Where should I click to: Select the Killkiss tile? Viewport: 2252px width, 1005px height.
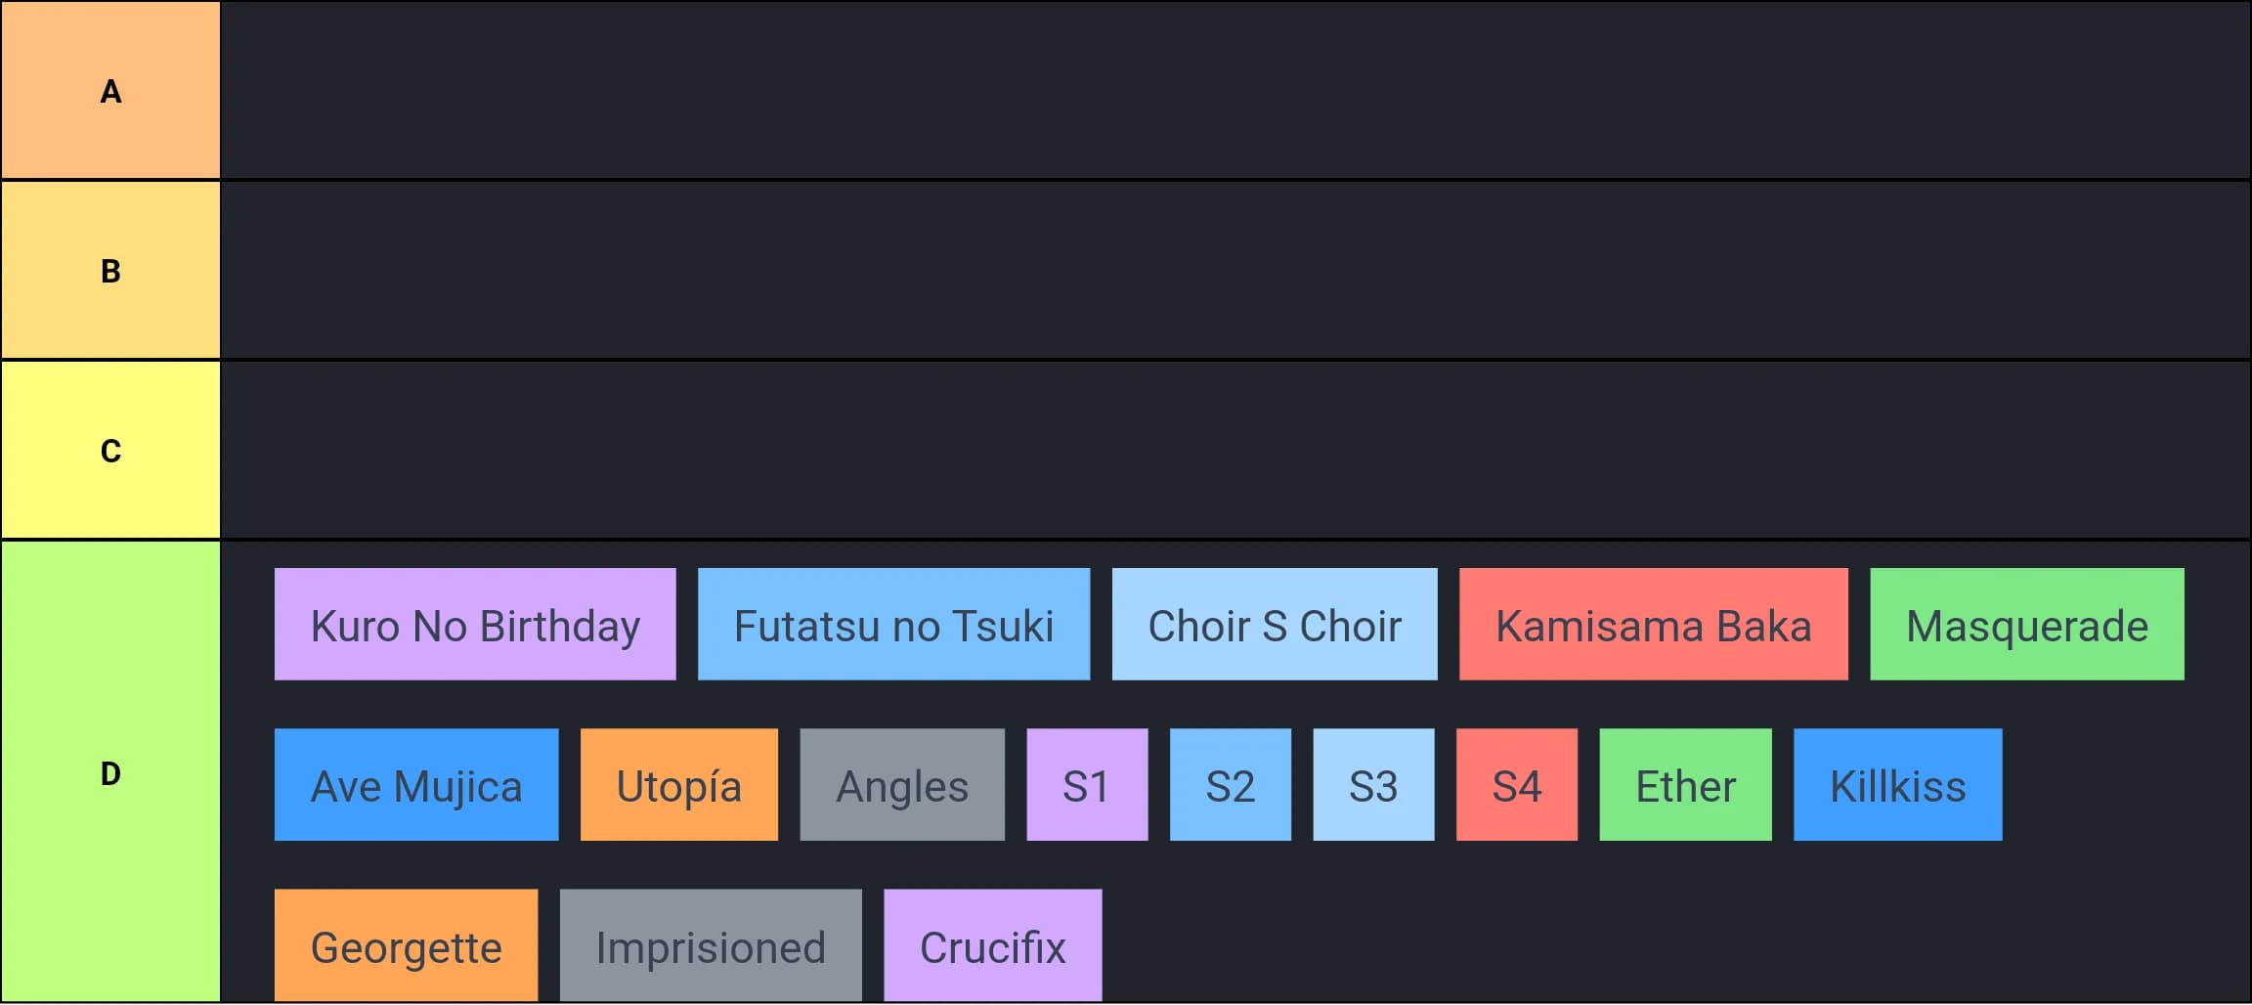pos(1898,784)
